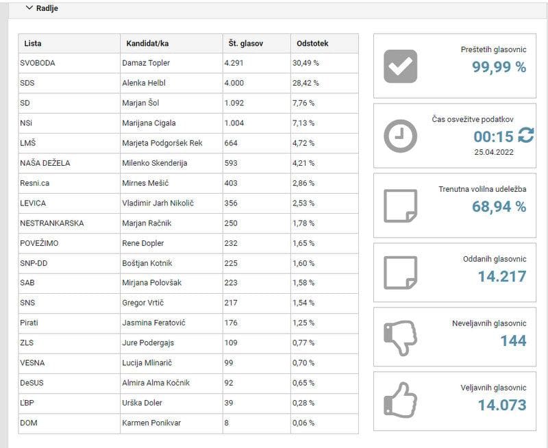Viewport: 548px width, 448px height.
Task: Collapse the Radlje section chevron
Action: click(x=29, y=8)
